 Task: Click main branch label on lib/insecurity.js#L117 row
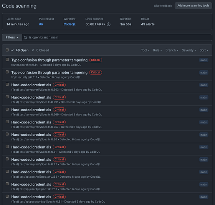pyautogui.click(x=203, y=73)
